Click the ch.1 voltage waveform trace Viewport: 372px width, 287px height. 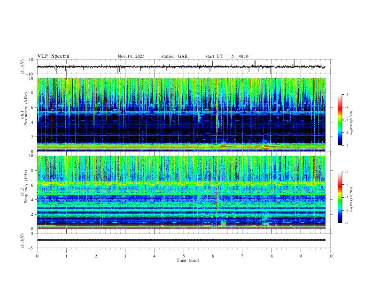tap(181, 67)
